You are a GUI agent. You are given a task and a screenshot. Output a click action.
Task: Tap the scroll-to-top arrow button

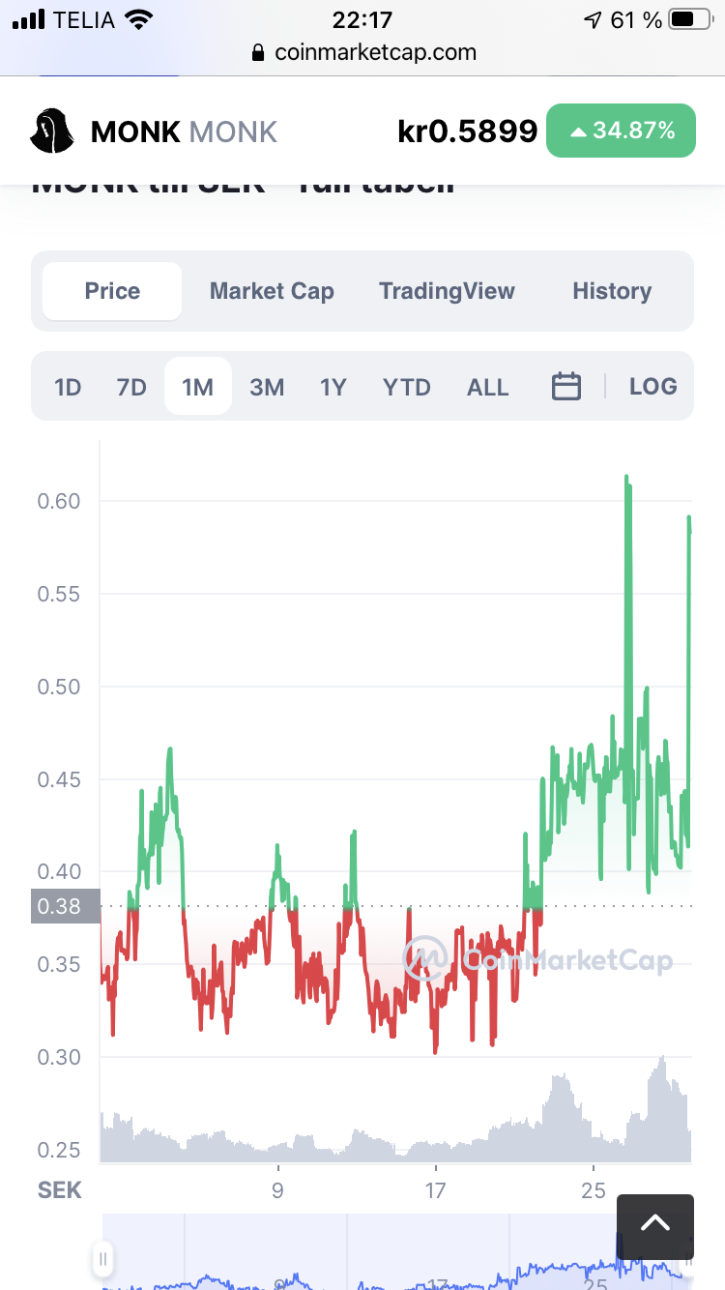pos(655,1226)
